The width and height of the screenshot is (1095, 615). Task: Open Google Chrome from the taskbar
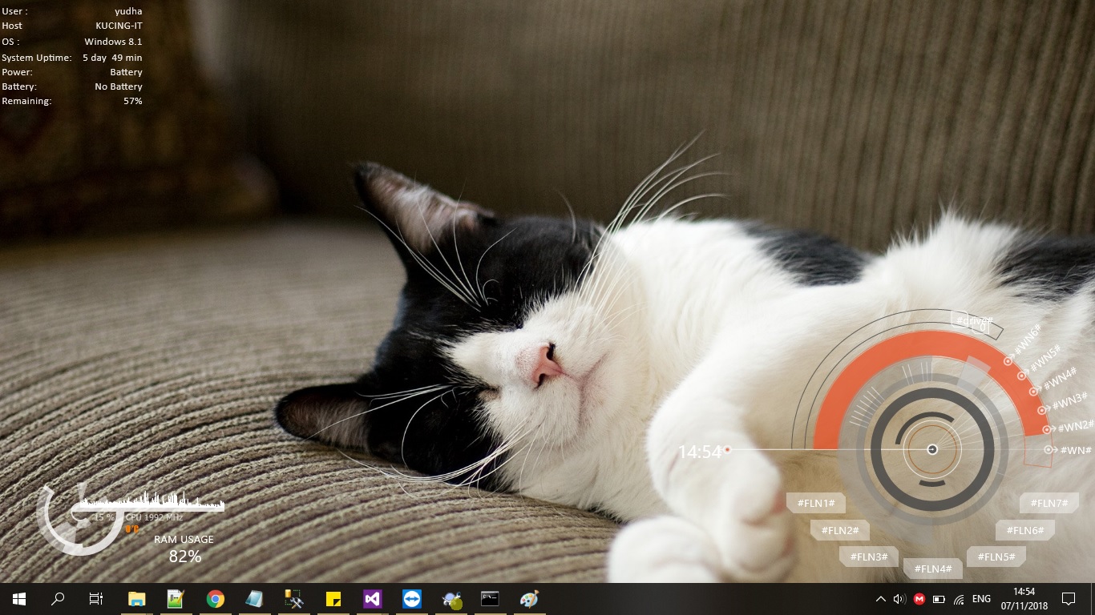coord(215,598)
